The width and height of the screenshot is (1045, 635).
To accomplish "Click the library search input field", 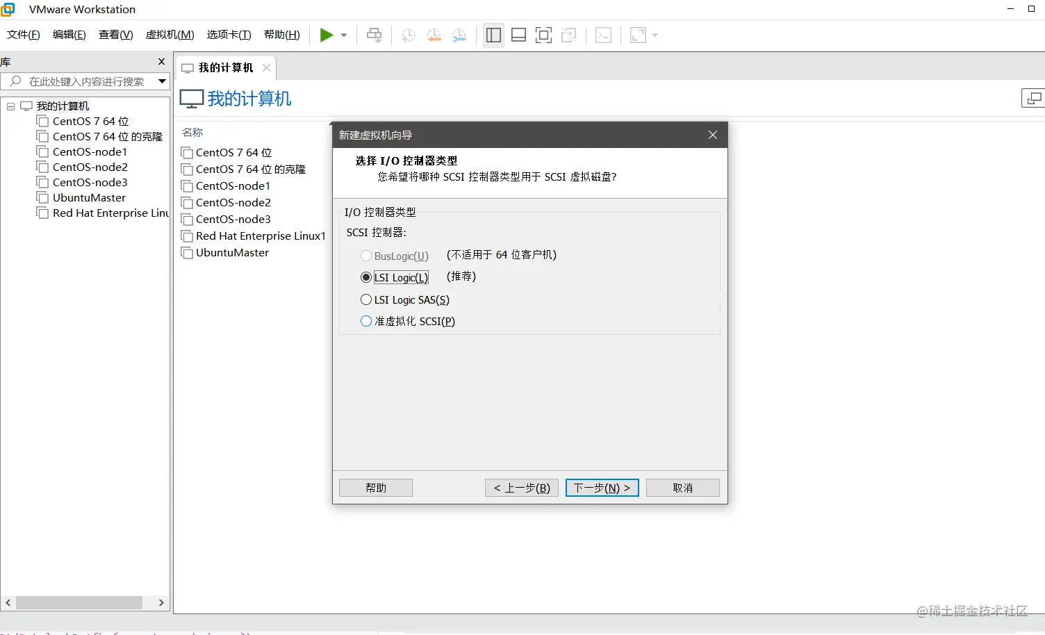I will pos(85,81).
